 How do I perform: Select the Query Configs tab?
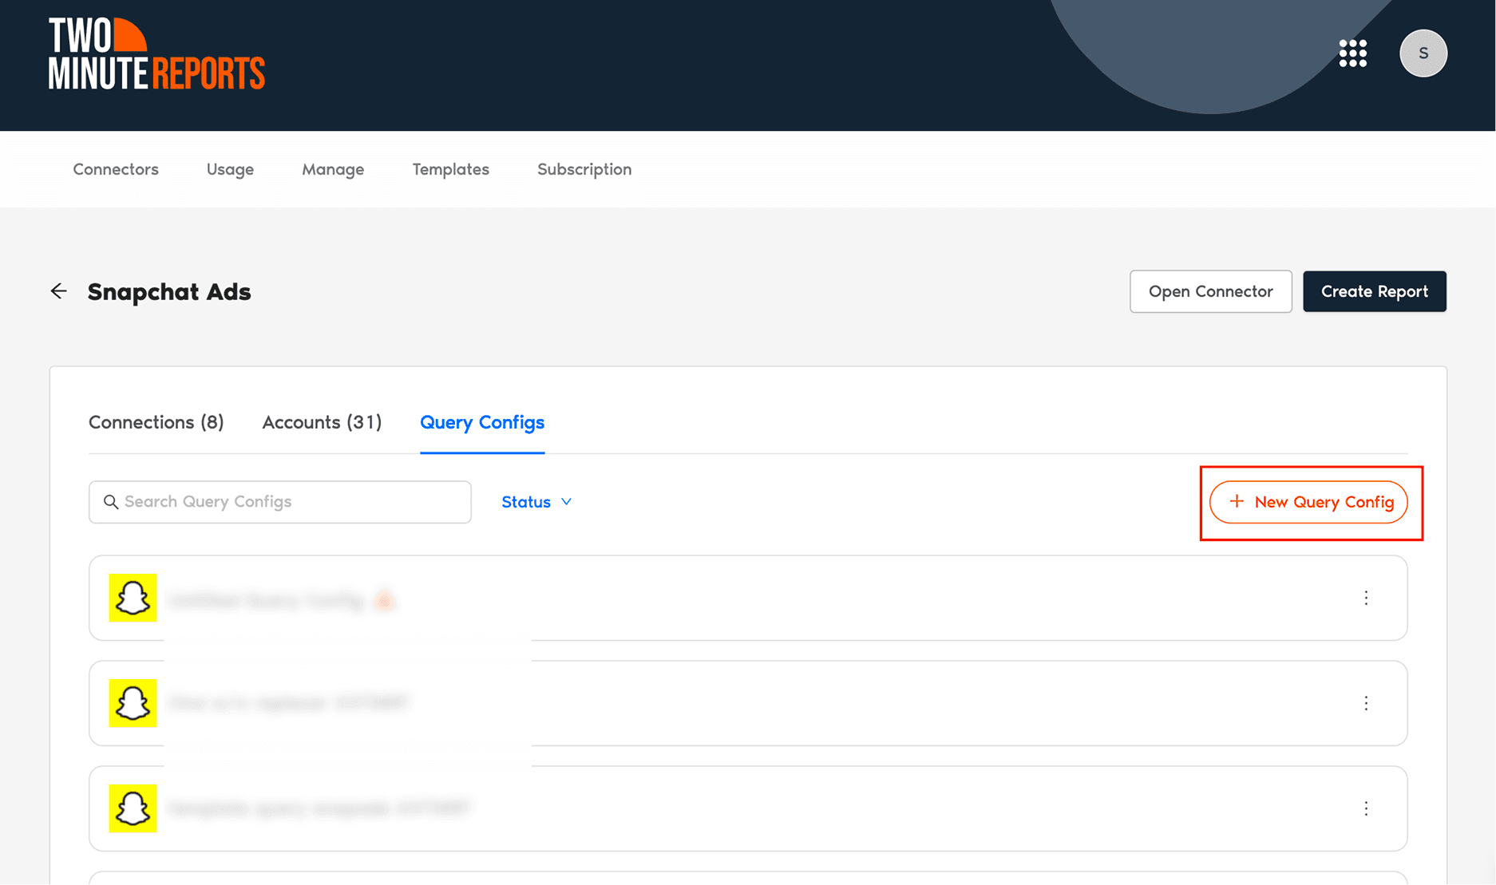(x=482, y=422)
